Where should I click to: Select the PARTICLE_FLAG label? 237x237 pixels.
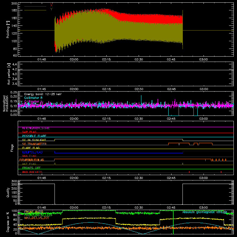pos(33,160)
